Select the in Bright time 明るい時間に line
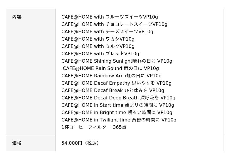Image resolution: width=235 pixels, height=160 pixels. (x=117, y=113)
